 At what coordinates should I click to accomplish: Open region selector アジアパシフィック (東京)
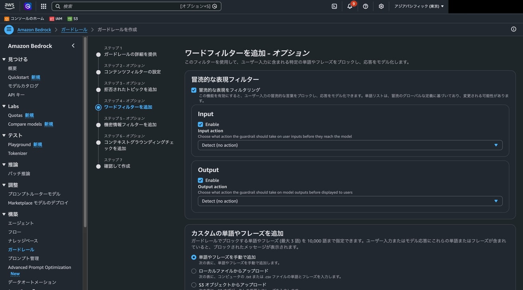419,6
